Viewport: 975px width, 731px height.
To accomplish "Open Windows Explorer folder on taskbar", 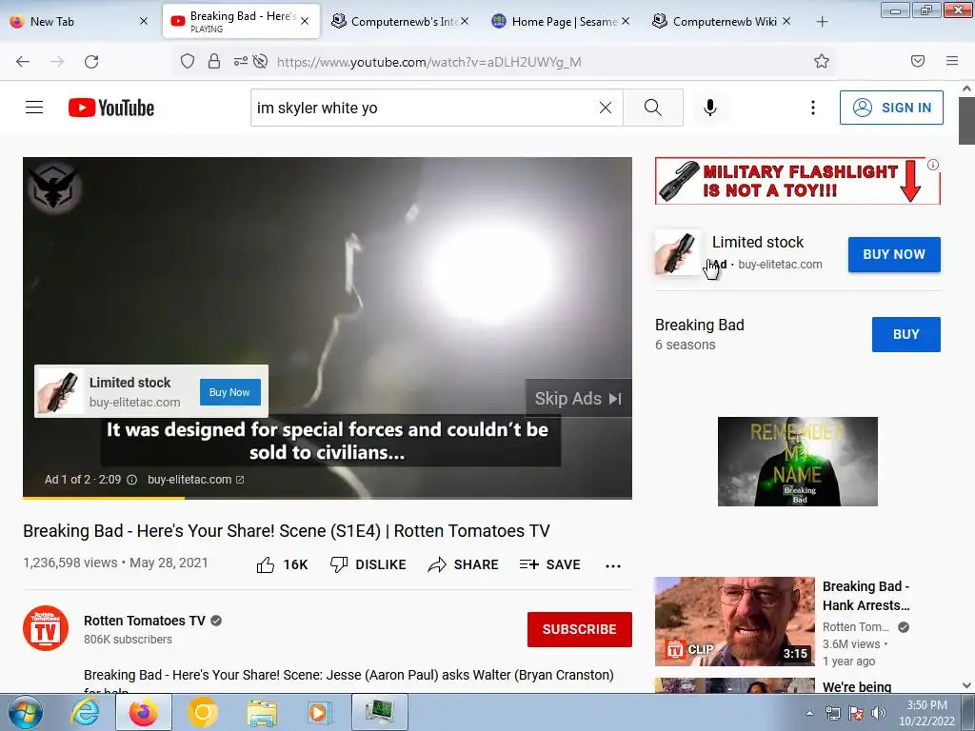I will (x=262, y=712).
